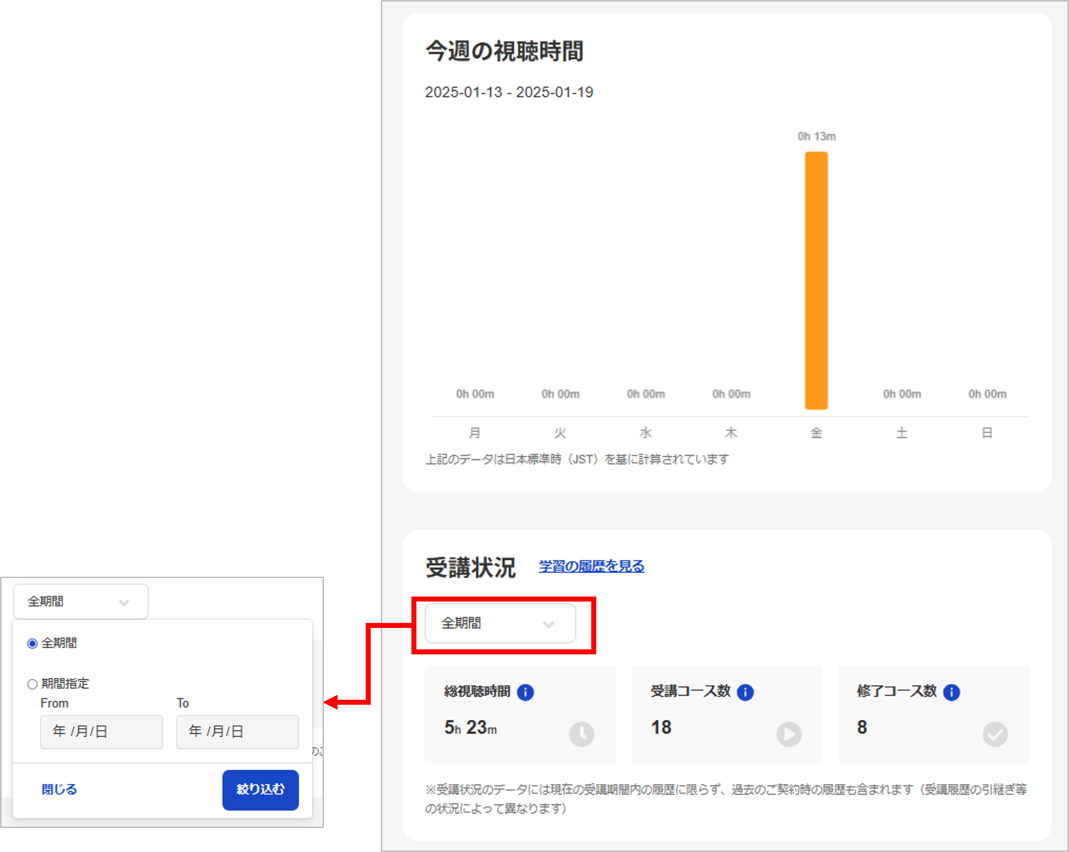
Task: Click the clock icon in total viewing card
Action: pyautogui.click(x=581, y=734)
